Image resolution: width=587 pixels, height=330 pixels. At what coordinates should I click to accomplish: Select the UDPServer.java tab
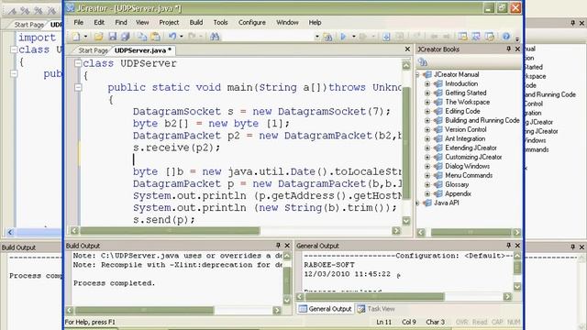pyautogui.click(x=143, y=50)
